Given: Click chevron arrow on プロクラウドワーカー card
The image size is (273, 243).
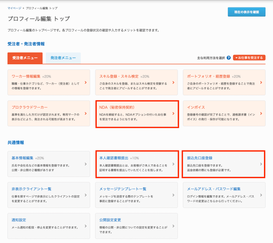Looking at the screenshot, I should click(86, 113).
